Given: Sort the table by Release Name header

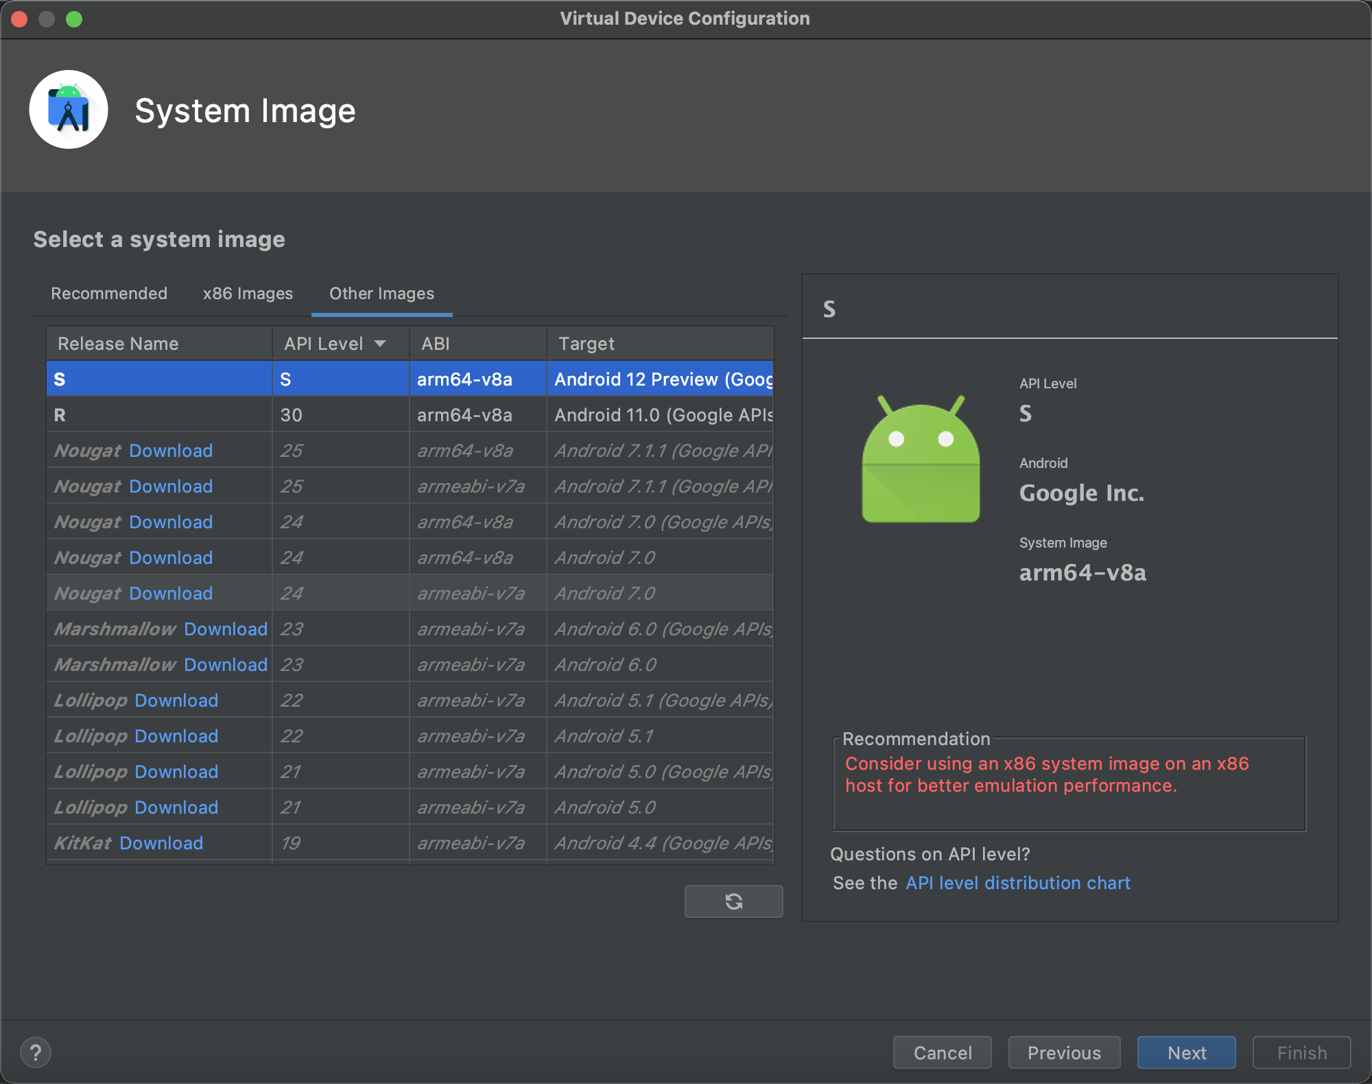Looking at the screenshot, I should click(118, 343).
